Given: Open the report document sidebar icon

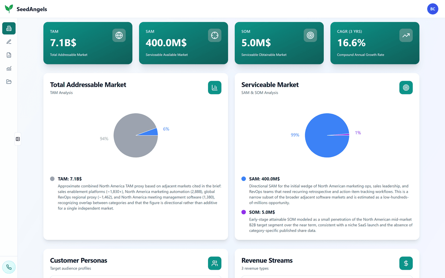Looking at the screenshot, I should 9,55.
